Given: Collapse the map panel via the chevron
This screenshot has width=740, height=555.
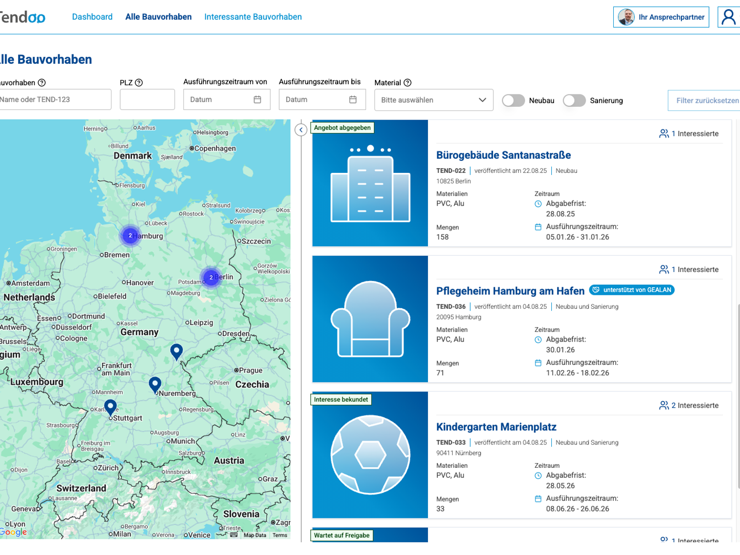Looking at the screenshot, I should [301, 130].
